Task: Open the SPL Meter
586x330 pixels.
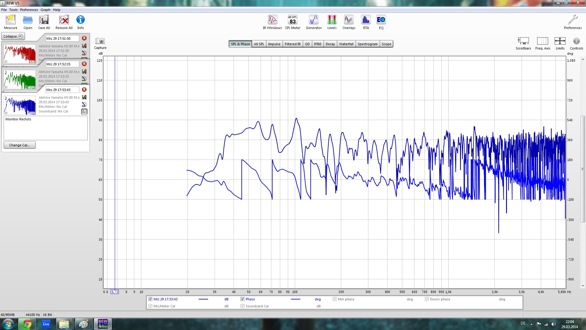Action: point(293,22)
